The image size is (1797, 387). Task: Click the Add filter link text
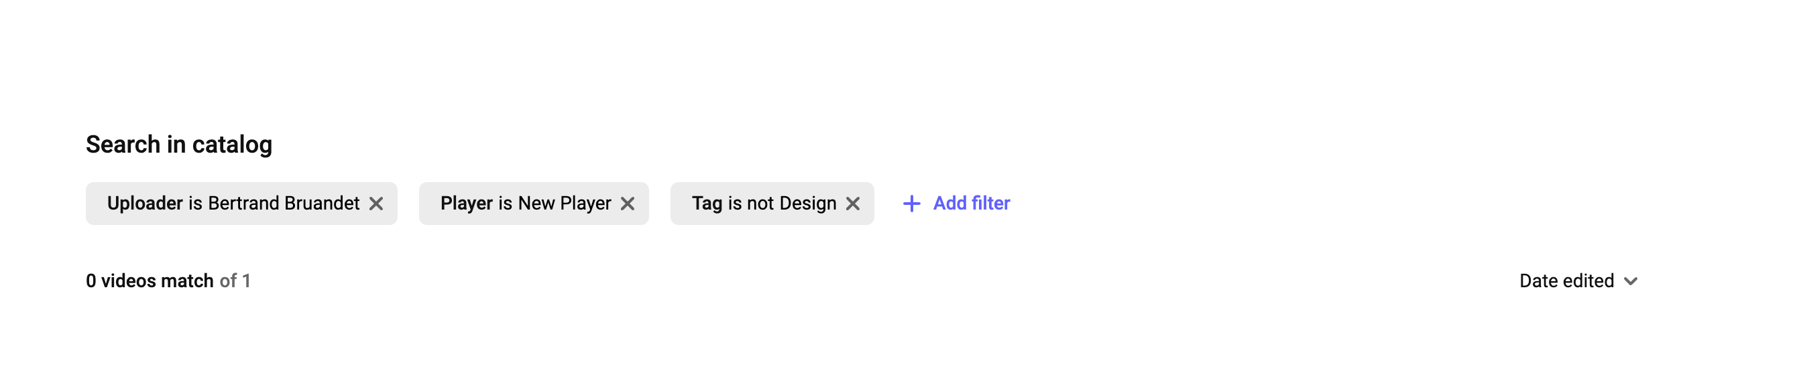click(x=971, y=204)
